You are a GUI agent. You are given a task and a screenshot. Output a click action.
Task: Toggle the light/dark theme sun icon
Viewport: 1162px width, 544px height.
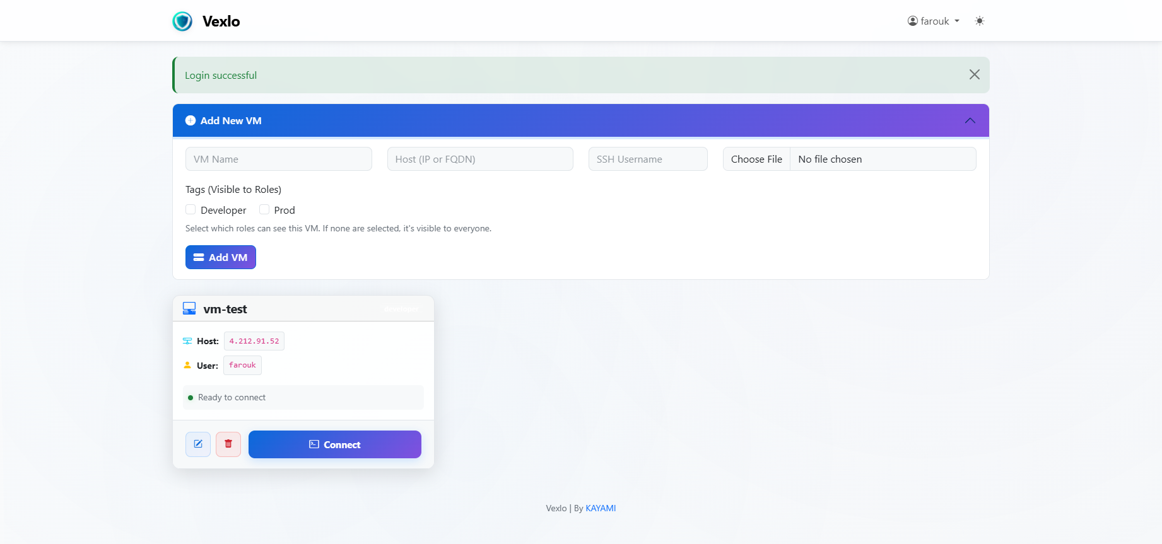point(979,21)
